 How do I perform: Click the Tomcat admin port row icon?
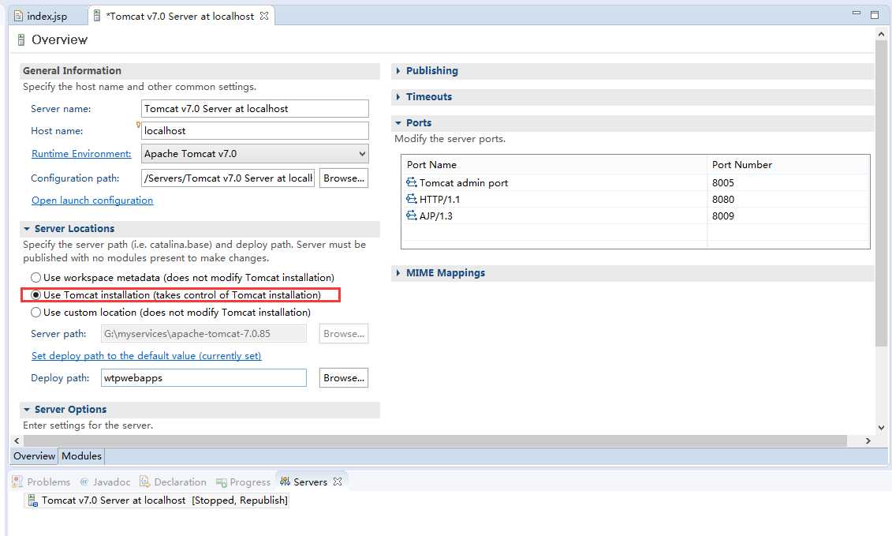(412, 182)
